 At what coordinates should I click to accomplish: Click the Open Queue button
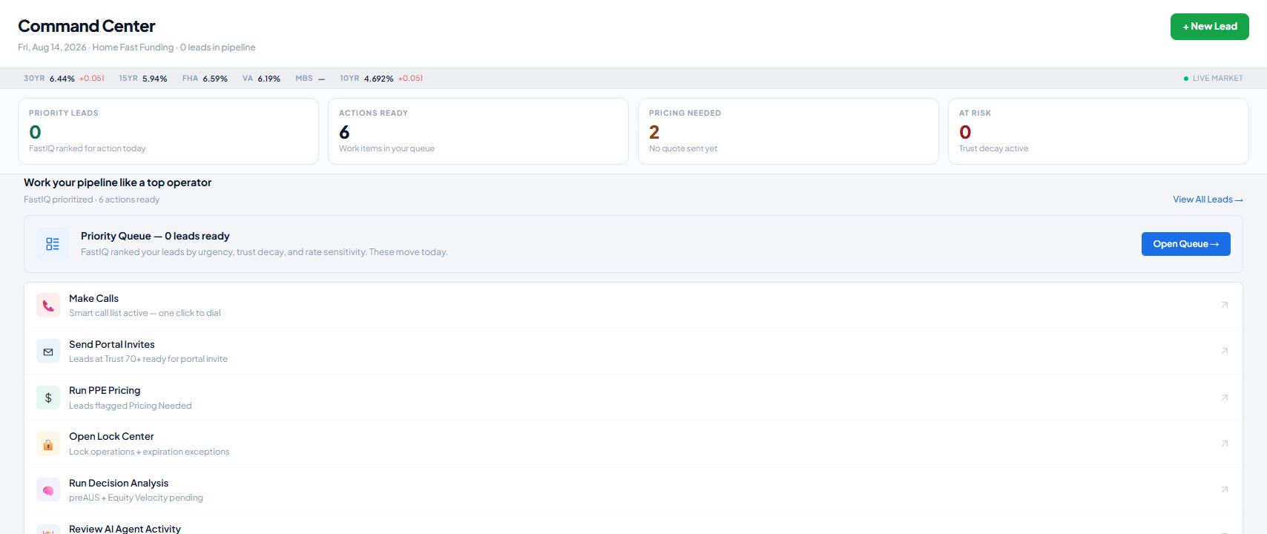tap(1186, 244)
